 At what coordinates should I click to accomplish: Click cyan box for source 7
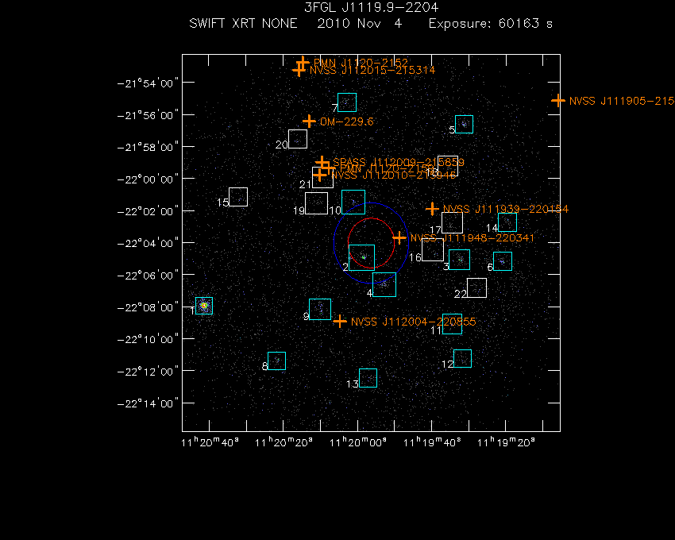[347, 102]
